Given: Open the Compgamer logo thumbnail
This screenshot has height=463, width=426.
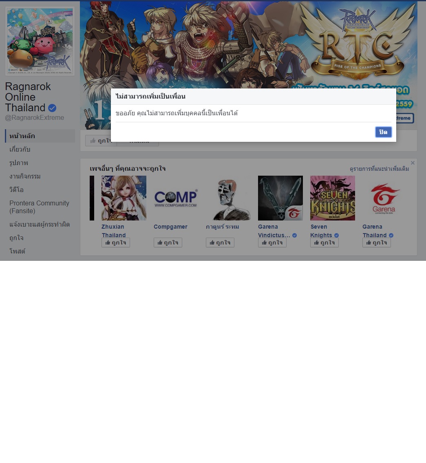Looking at the screenshot, I should (176, 198).
